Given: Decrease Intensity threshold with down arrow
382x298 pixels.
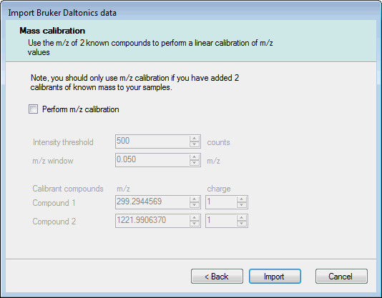Looking at the screenshot, I should (x=195, y=144).
